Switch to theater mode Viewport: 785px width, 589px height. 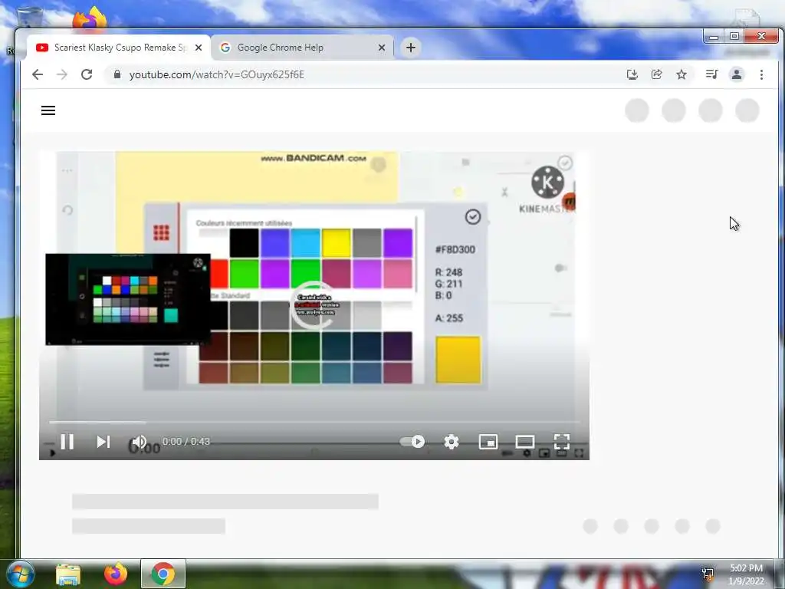coord(524,441)
